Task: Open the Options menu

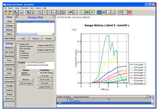Action: tap(38, 8)
